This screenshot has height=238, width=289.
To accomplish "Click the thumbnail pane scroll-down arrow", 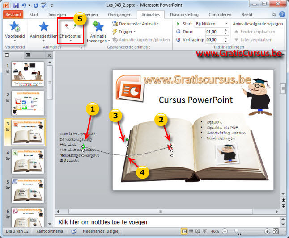I will (50, 224).
